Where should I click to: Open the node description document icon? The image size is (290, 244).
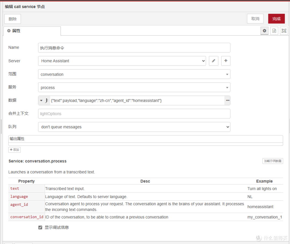click(274, 31)
